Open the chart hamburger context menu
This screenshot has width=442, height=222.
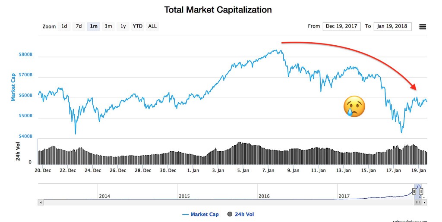[423, 27]
